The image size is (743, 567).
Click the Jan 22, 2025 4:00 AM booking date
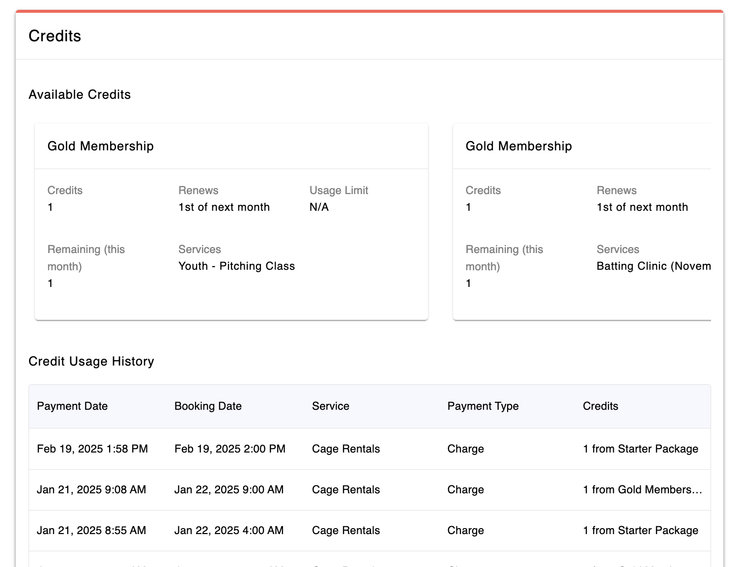[229, 531]
